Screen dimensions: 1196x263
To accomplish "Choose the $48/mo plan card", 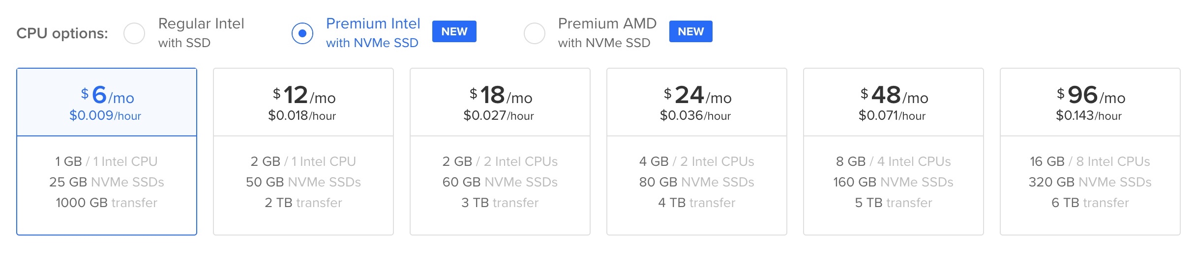I will 894,152.
